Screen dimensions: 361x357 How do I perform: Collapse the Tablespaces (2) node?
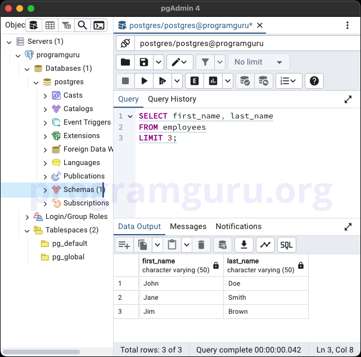27,231
